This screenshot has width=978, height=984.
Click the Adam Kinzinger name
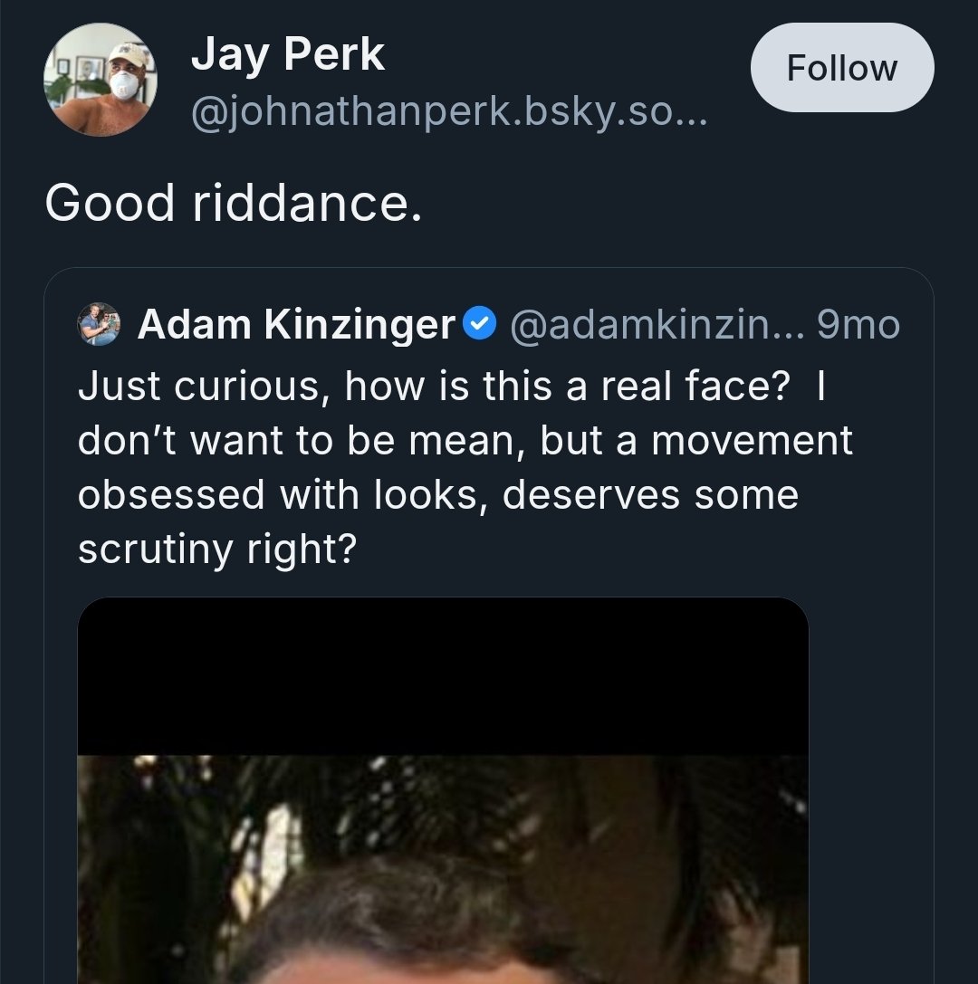point(296,325)
